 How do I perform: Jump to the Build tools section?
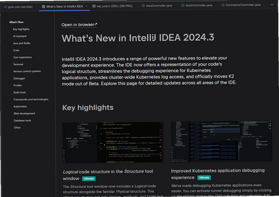(x=20, y=92)
